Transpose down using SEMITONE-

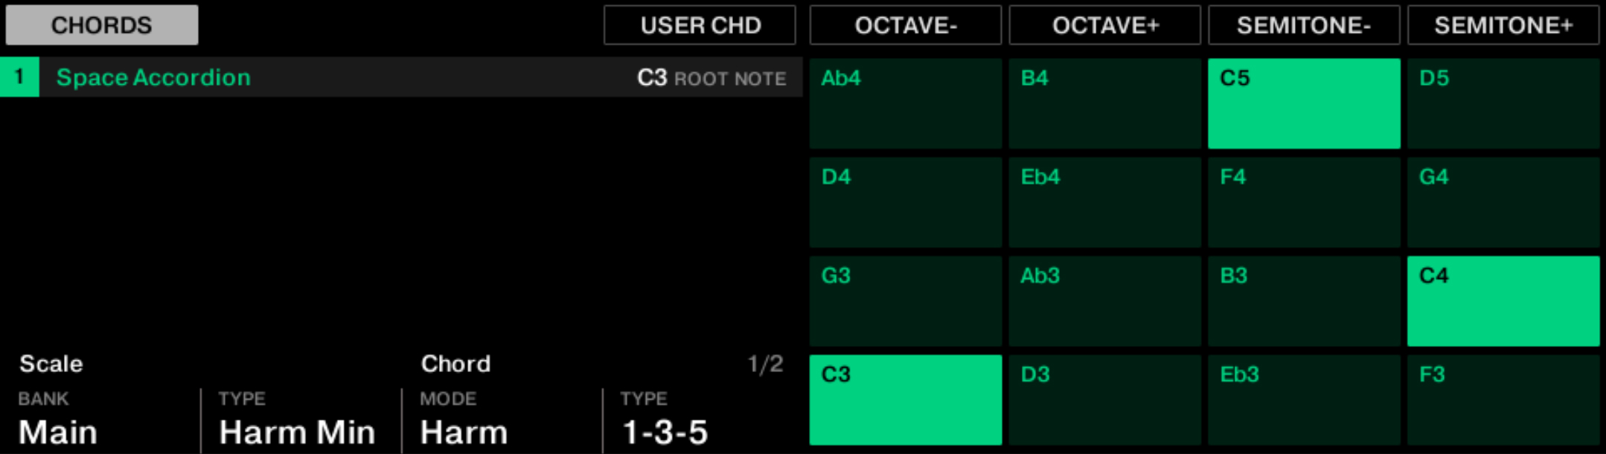tap(1304, 25)
